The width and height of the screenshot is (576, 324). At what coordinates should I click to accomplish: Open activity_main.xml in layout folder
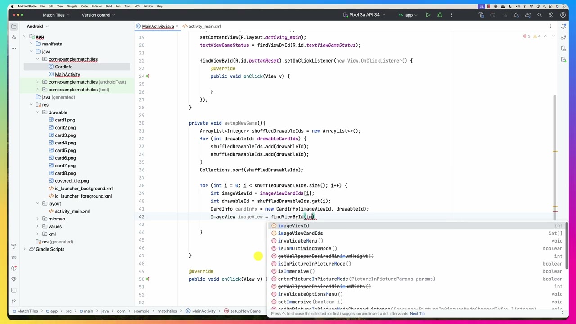coord(72,211)
